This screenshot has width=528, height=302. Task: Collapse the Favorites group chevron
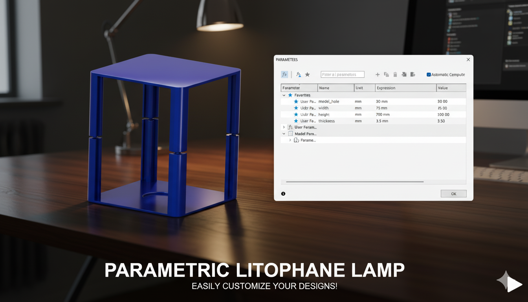point(284,95)
